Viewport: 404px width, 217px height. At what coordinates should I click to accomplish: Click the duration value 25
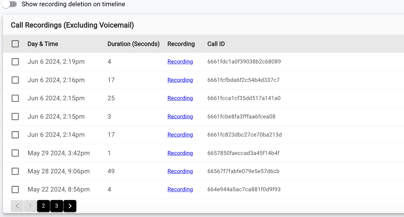(x=111, y=98)
